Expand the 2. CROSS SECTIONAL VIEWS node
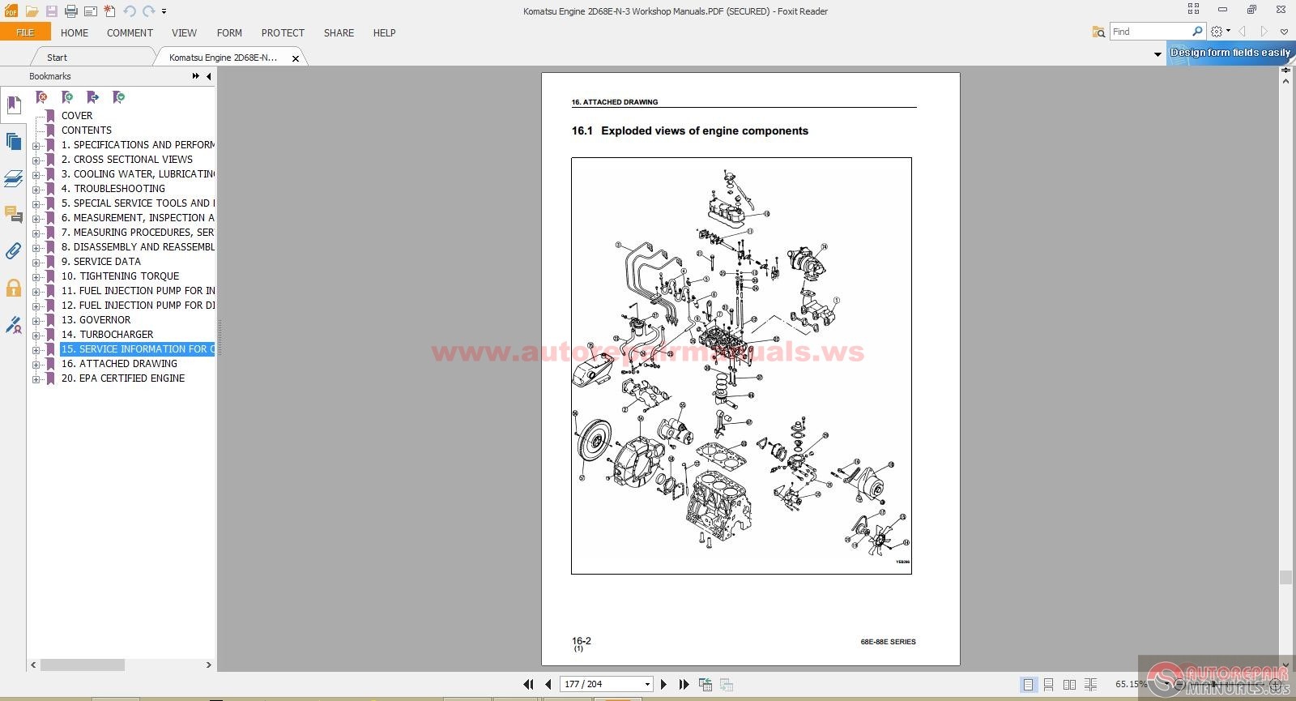 tap(36, 160)
